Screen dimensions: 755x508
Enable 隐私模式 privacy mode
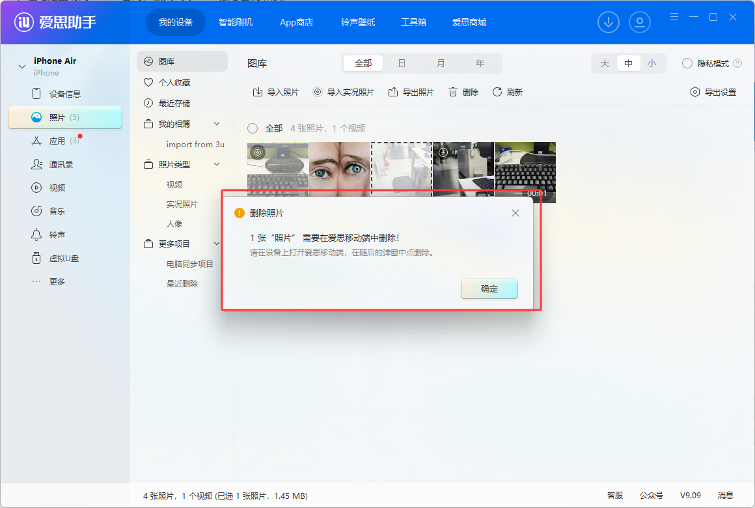[687, 63]
